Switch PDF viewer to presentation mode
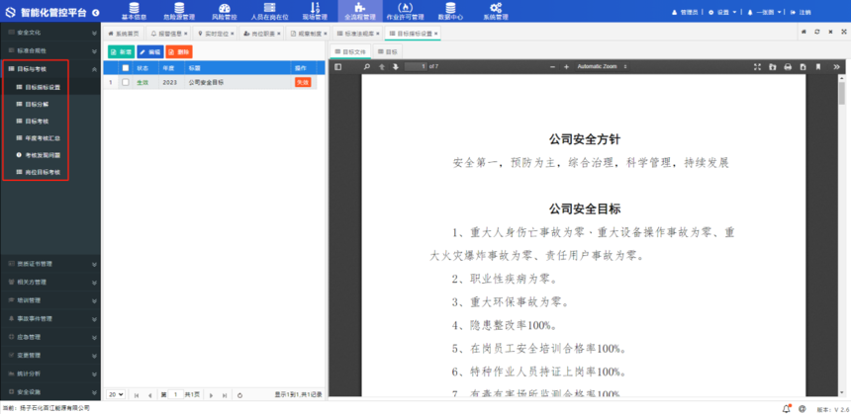Viewport: 851px width, 414px height. click(758, 66)
